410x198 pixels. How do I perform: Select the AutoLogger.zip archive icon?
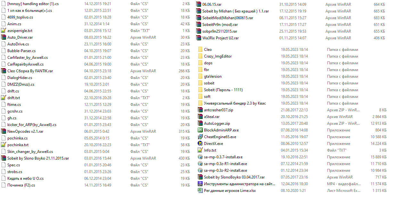[200, 123]
